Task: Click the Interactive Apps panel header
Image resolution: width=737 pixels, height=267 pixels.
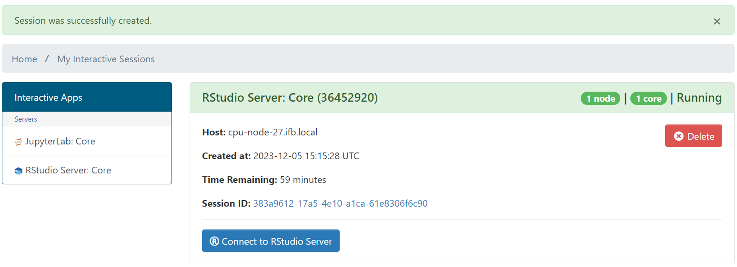Action: 87,97
